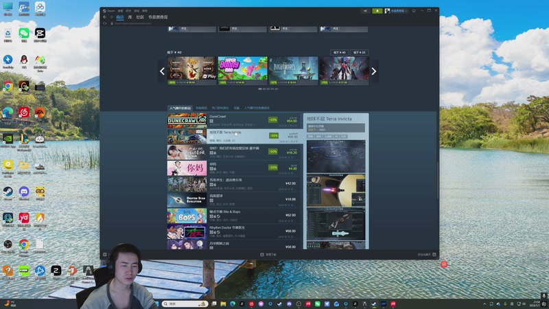Open the Bits & Bops row
The width and height of the screenshot is (549, 309).
tap(234, 216)
